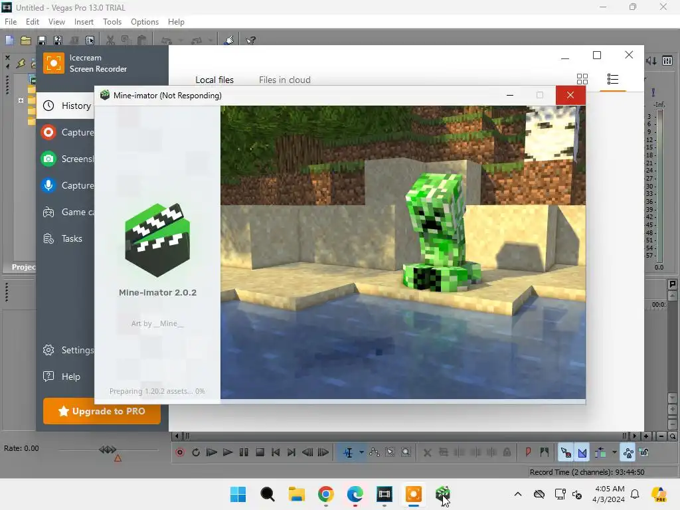Open the View menu in Vegas Pro

[x=56, y=22]
